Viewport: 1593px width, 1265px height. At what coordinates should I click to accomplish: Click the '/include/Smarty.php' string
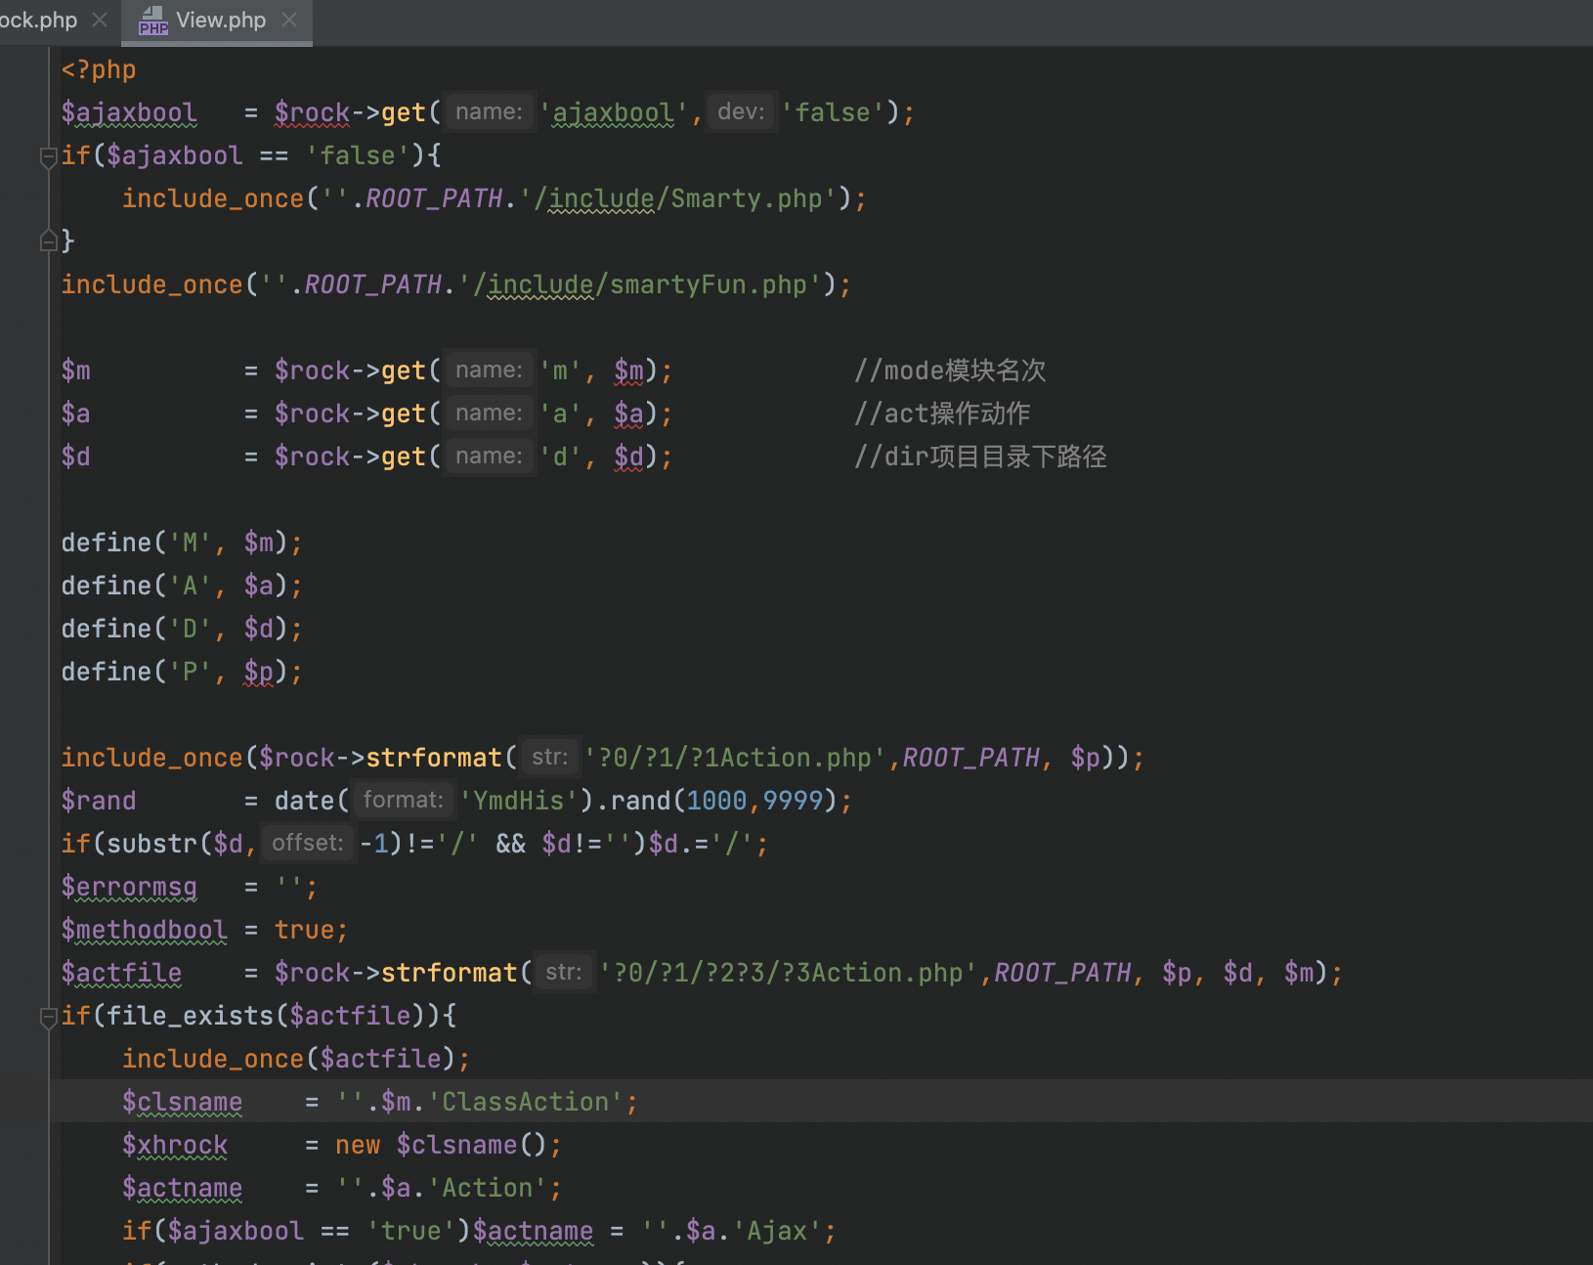[x=678, y=199]
